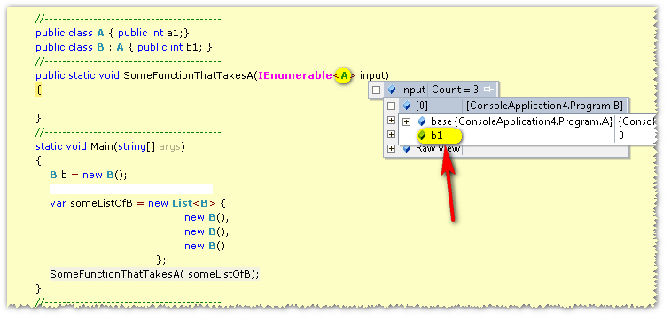Screen dimensions: 671x321
Task: Click the green field icon beside b1
Action: (422, 136)
